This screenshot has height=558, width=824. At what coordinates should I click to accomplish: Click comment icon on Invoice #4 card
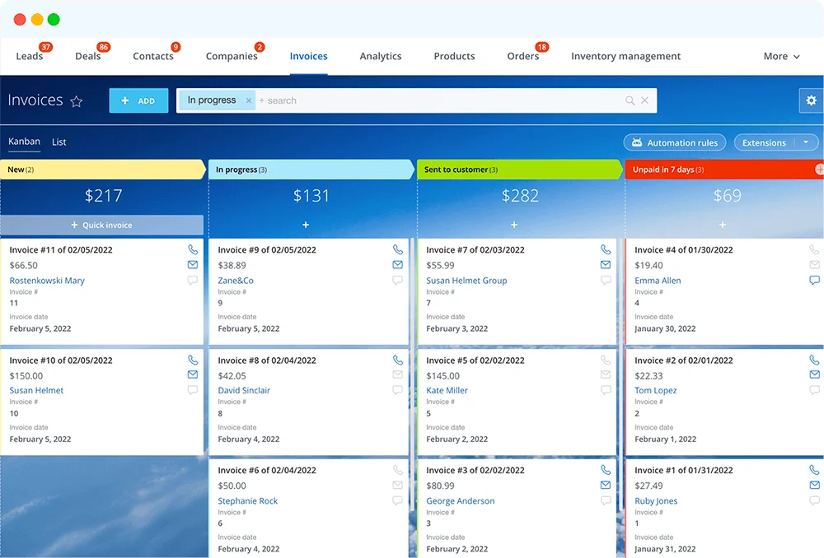coord(814,281)
